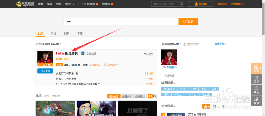This screenshot has height=116, width=265.
Task: Open Faker的直播间 link under the right-hand avatar
Action: [x=169, y=67]
